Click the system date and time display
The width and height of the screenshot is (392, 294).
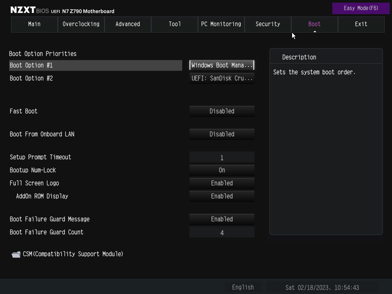[322, 287]
